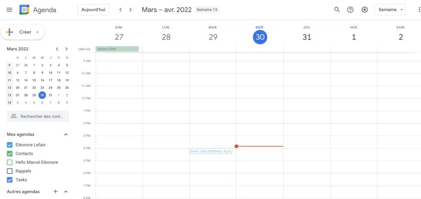The image size is (421, 199).
Task: Toggle the Hello Marcel Eléonore calendar
Action: pyautogui.click(x=10, y=162)
